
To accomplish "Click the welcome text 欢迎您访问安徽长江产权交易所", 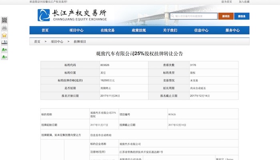I will [x=48, y=2].
